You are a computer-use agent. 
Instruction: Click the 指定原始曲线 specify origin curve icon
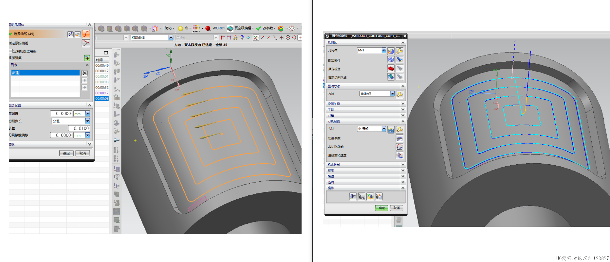(x=86, y=43)
